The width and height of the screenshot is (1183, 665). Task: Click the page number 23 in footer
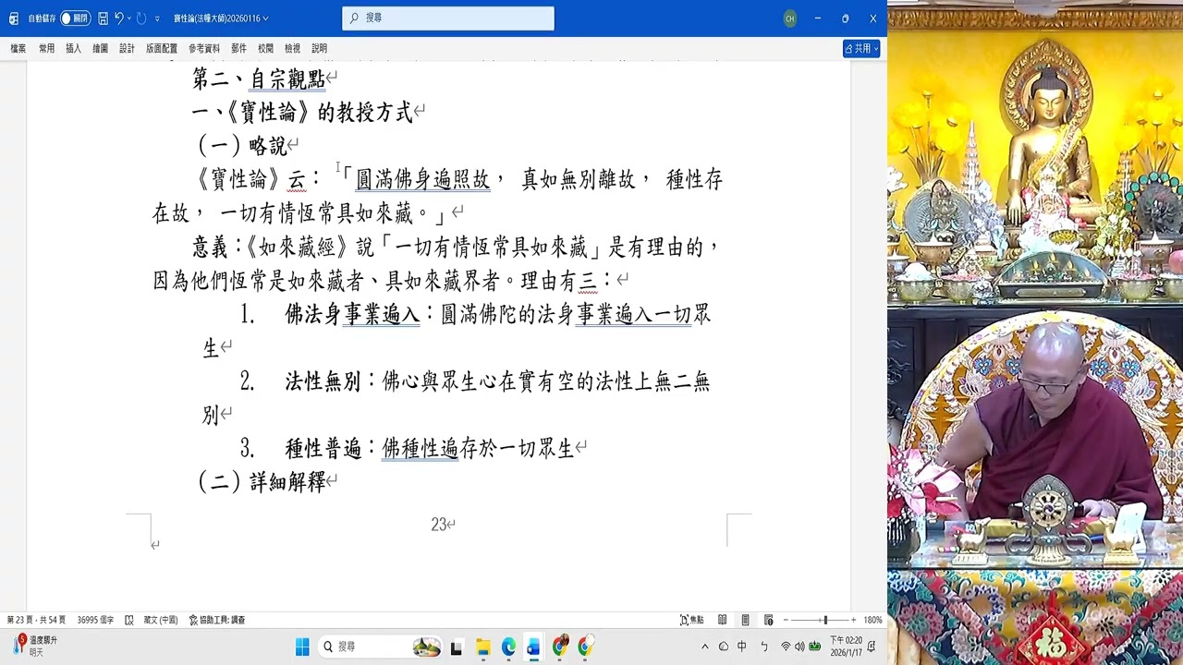439,525
